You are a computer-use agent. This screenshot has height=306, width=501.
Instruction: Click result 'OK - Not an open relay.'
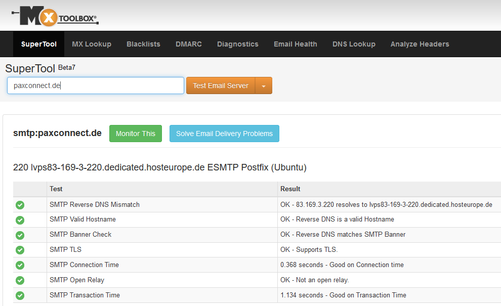coord(315,280)
